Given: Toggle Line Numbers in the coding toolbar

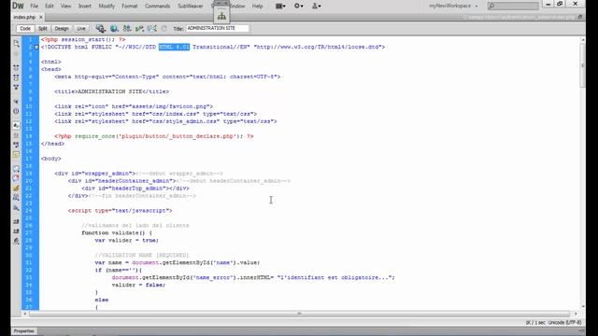Looking at the screenshot, I should (16, 125).
